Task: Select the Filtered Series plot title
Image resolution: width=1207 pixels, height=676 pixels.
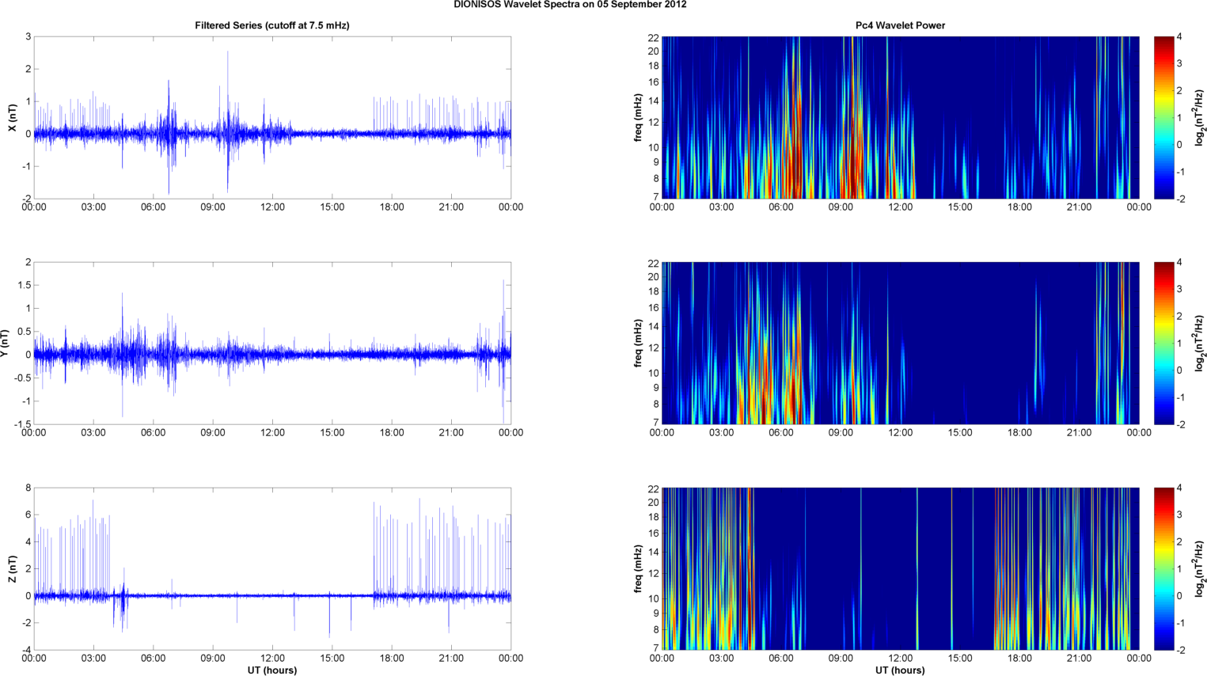Action: coord(271,25)
